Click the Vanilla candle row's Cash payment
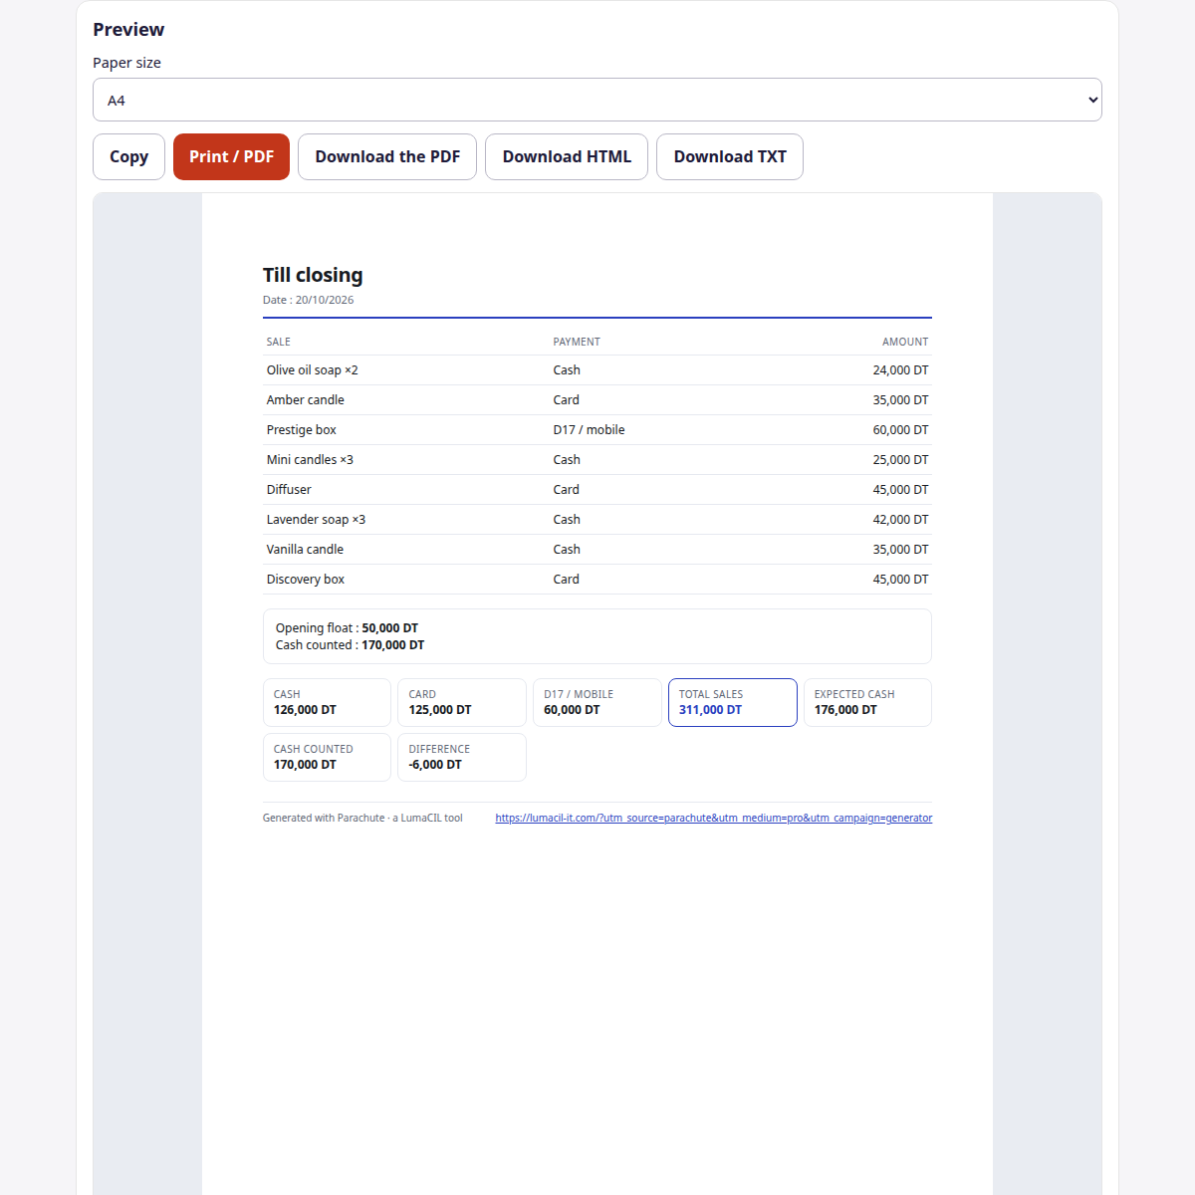The image size is (1195, 1195). point(567,550)
